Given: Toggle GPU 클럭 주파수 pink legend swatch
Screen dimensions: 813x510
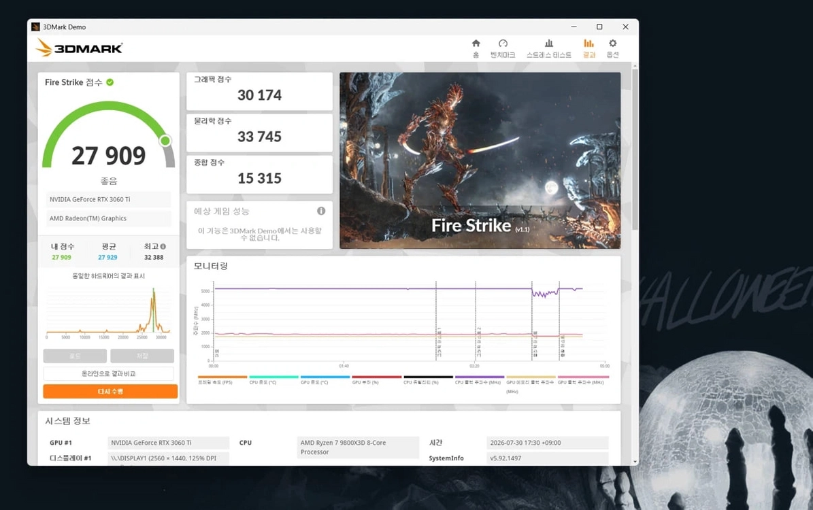Looking at the screenshot, I should [x=583, y=377].
